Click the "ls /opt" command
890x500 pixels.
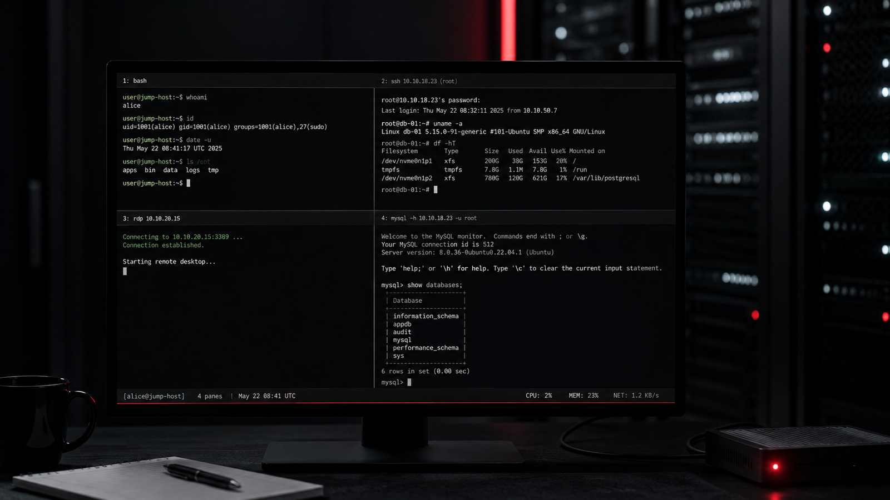coord(198,162)
